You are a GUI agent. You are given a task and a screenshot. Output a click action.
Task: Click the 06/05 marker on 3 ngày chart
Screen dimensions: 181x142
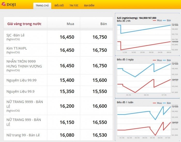click(x=146, y=95)
